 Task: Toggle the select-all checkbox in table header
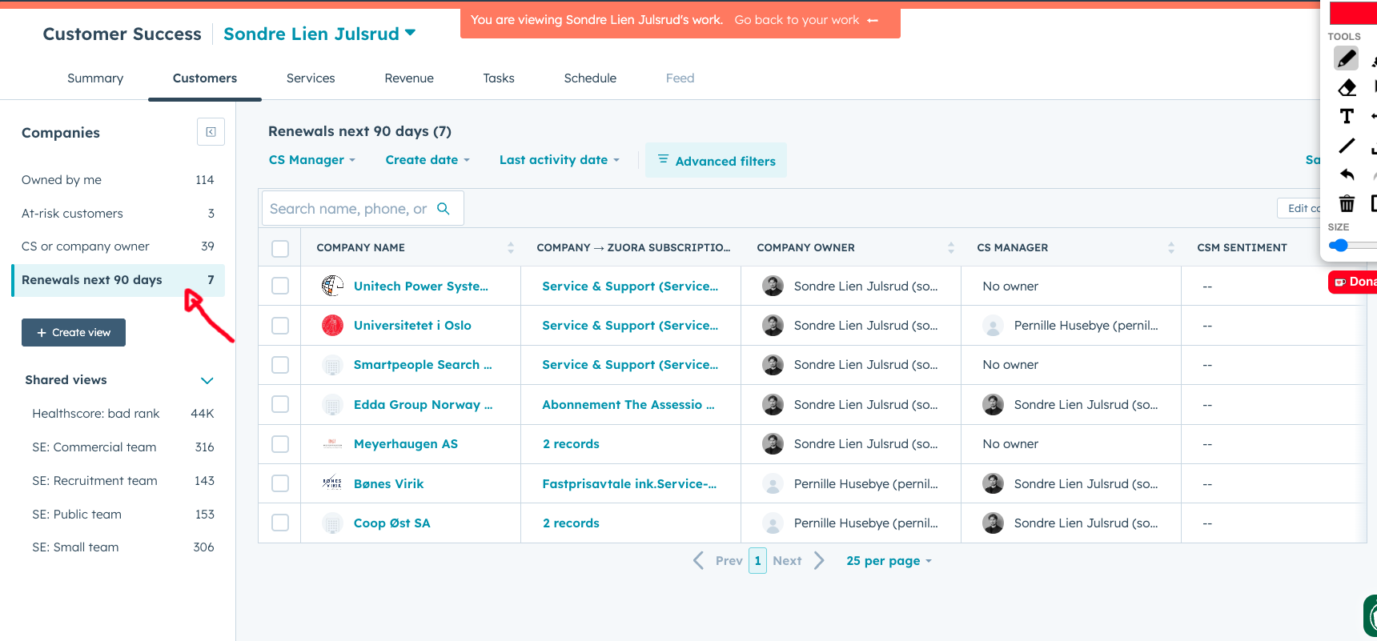(280, 248)
